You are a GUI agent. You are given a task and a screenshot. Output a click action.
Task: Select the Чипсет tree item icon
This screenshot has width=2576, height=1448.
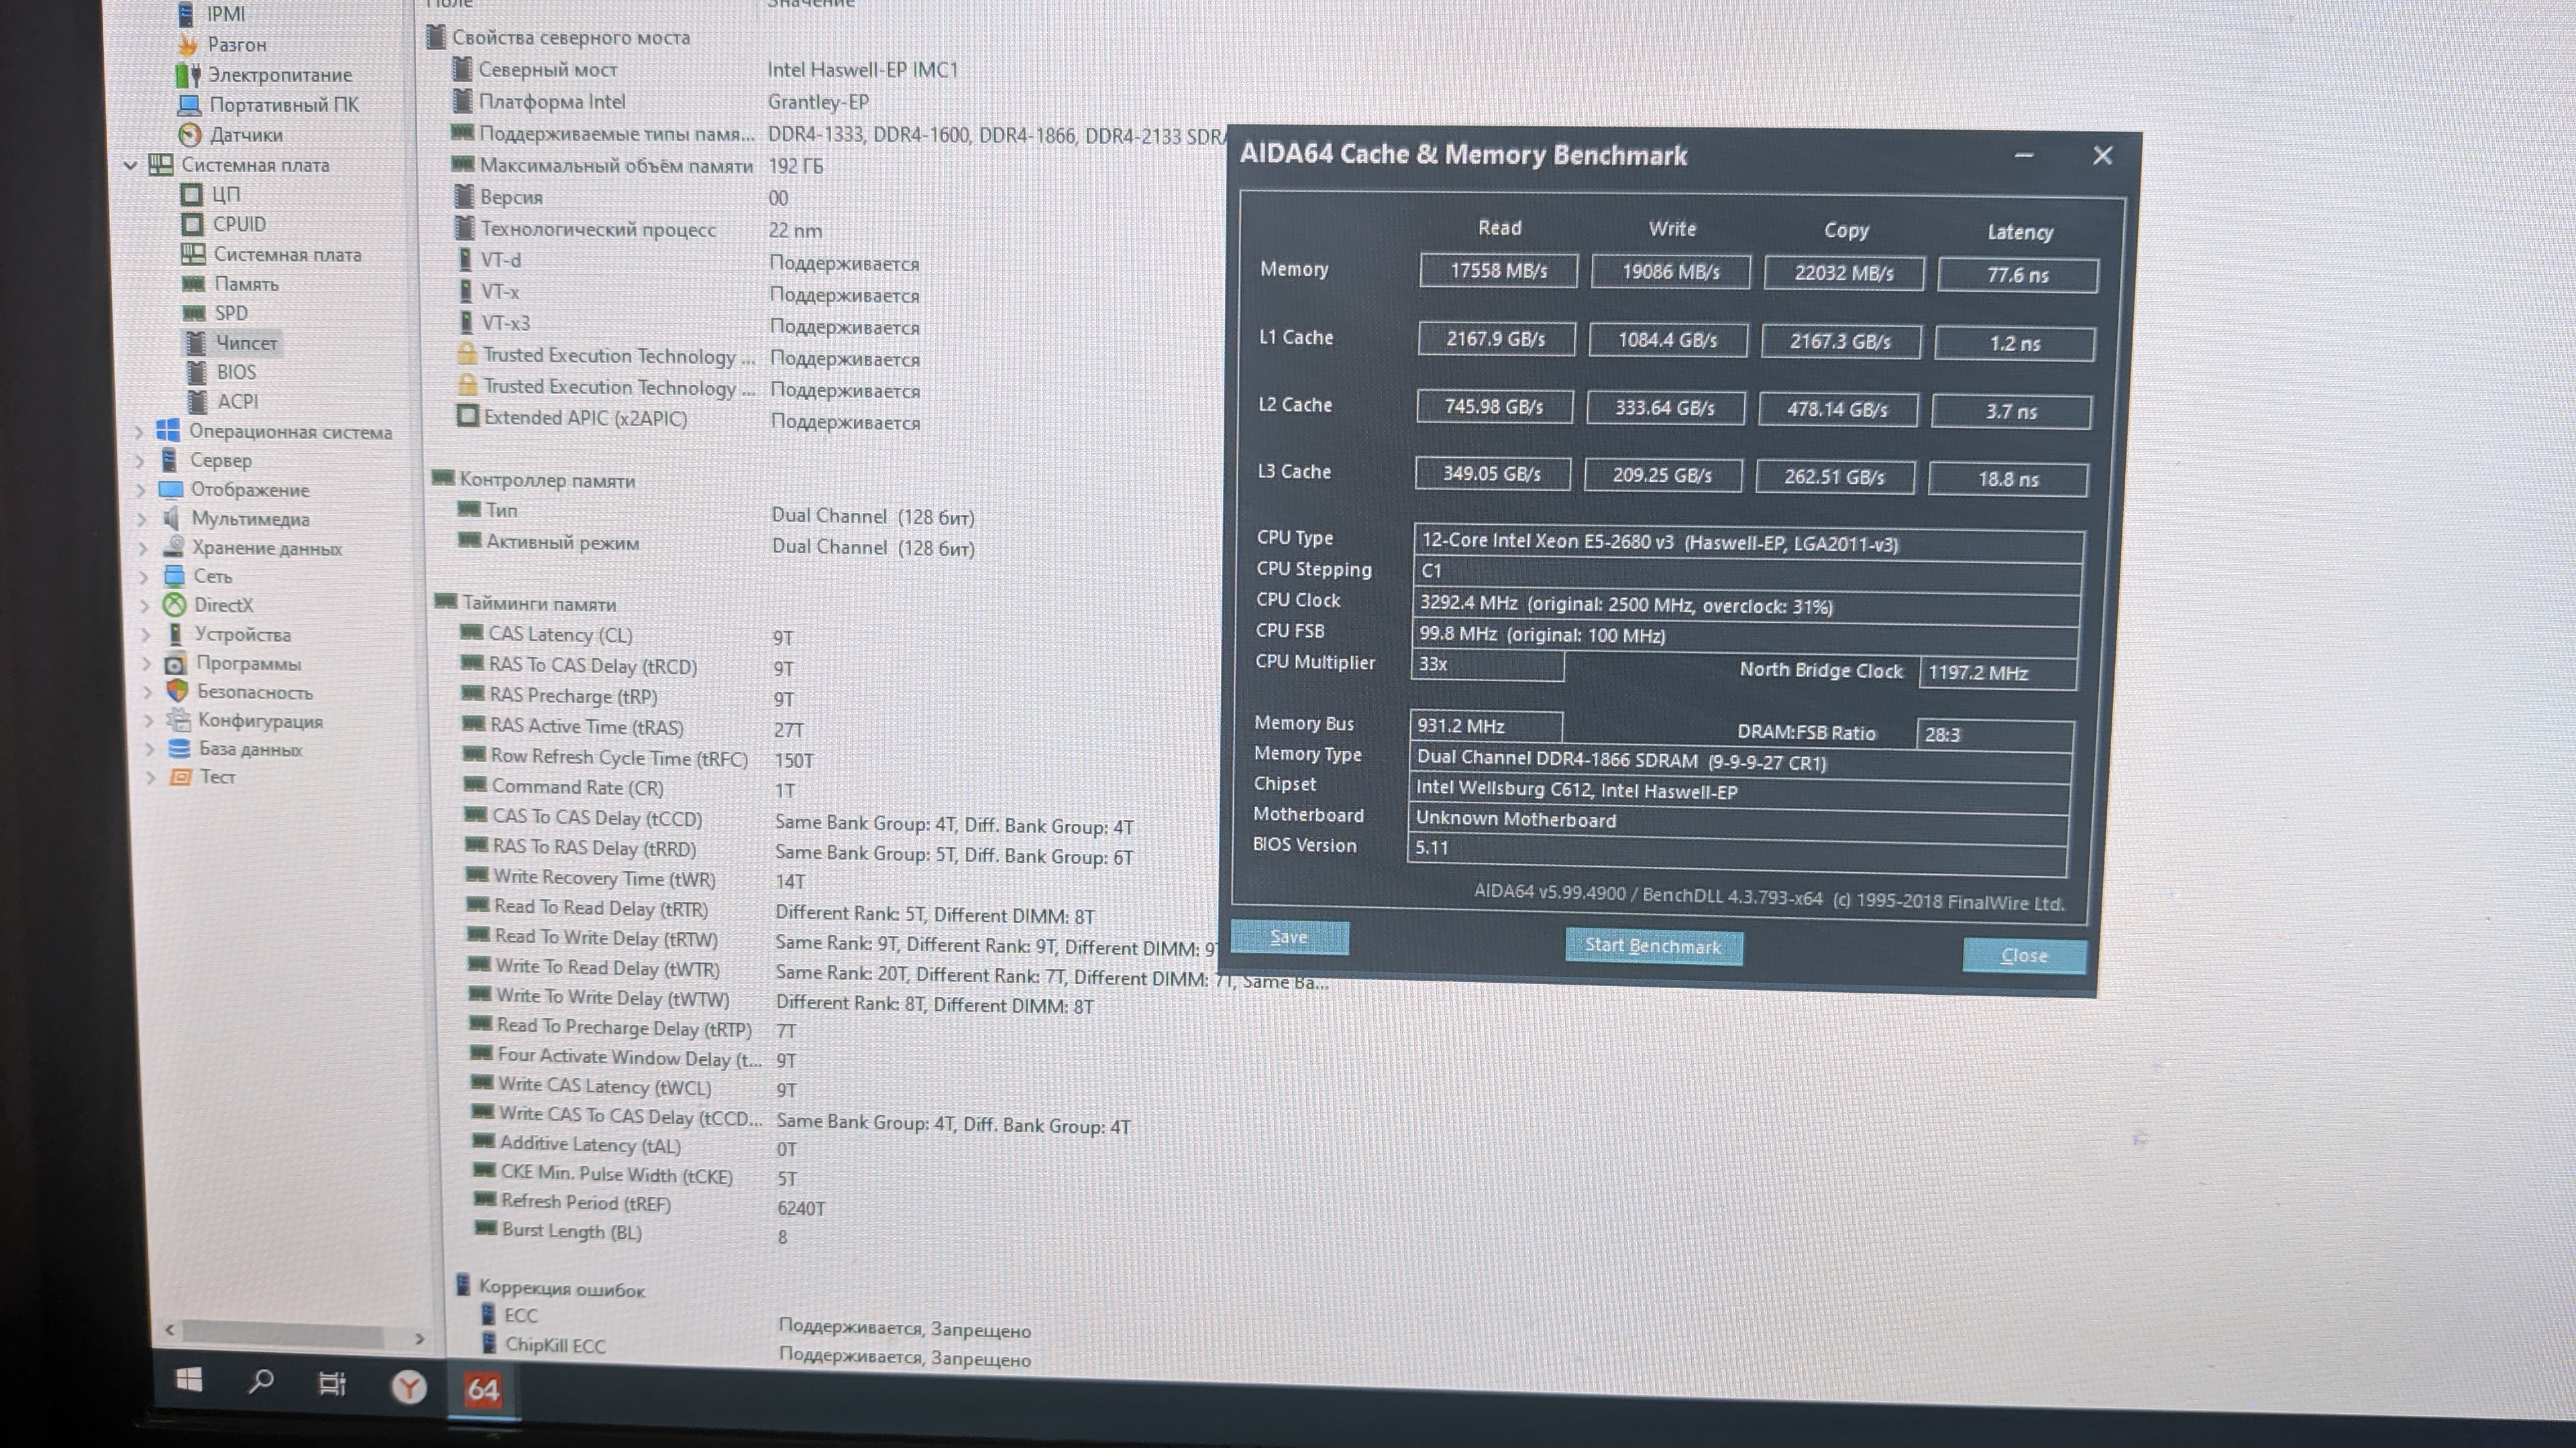point(196,343)
